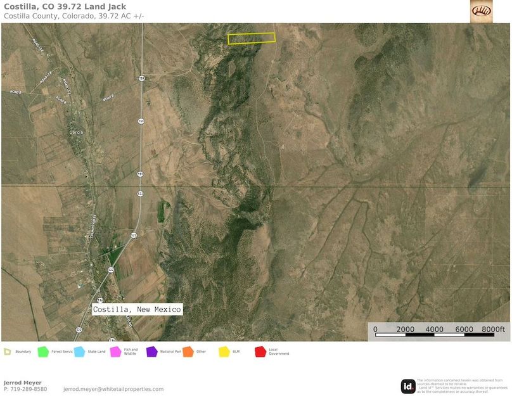Click the phone number 719-289-8580

pos(27,388)
